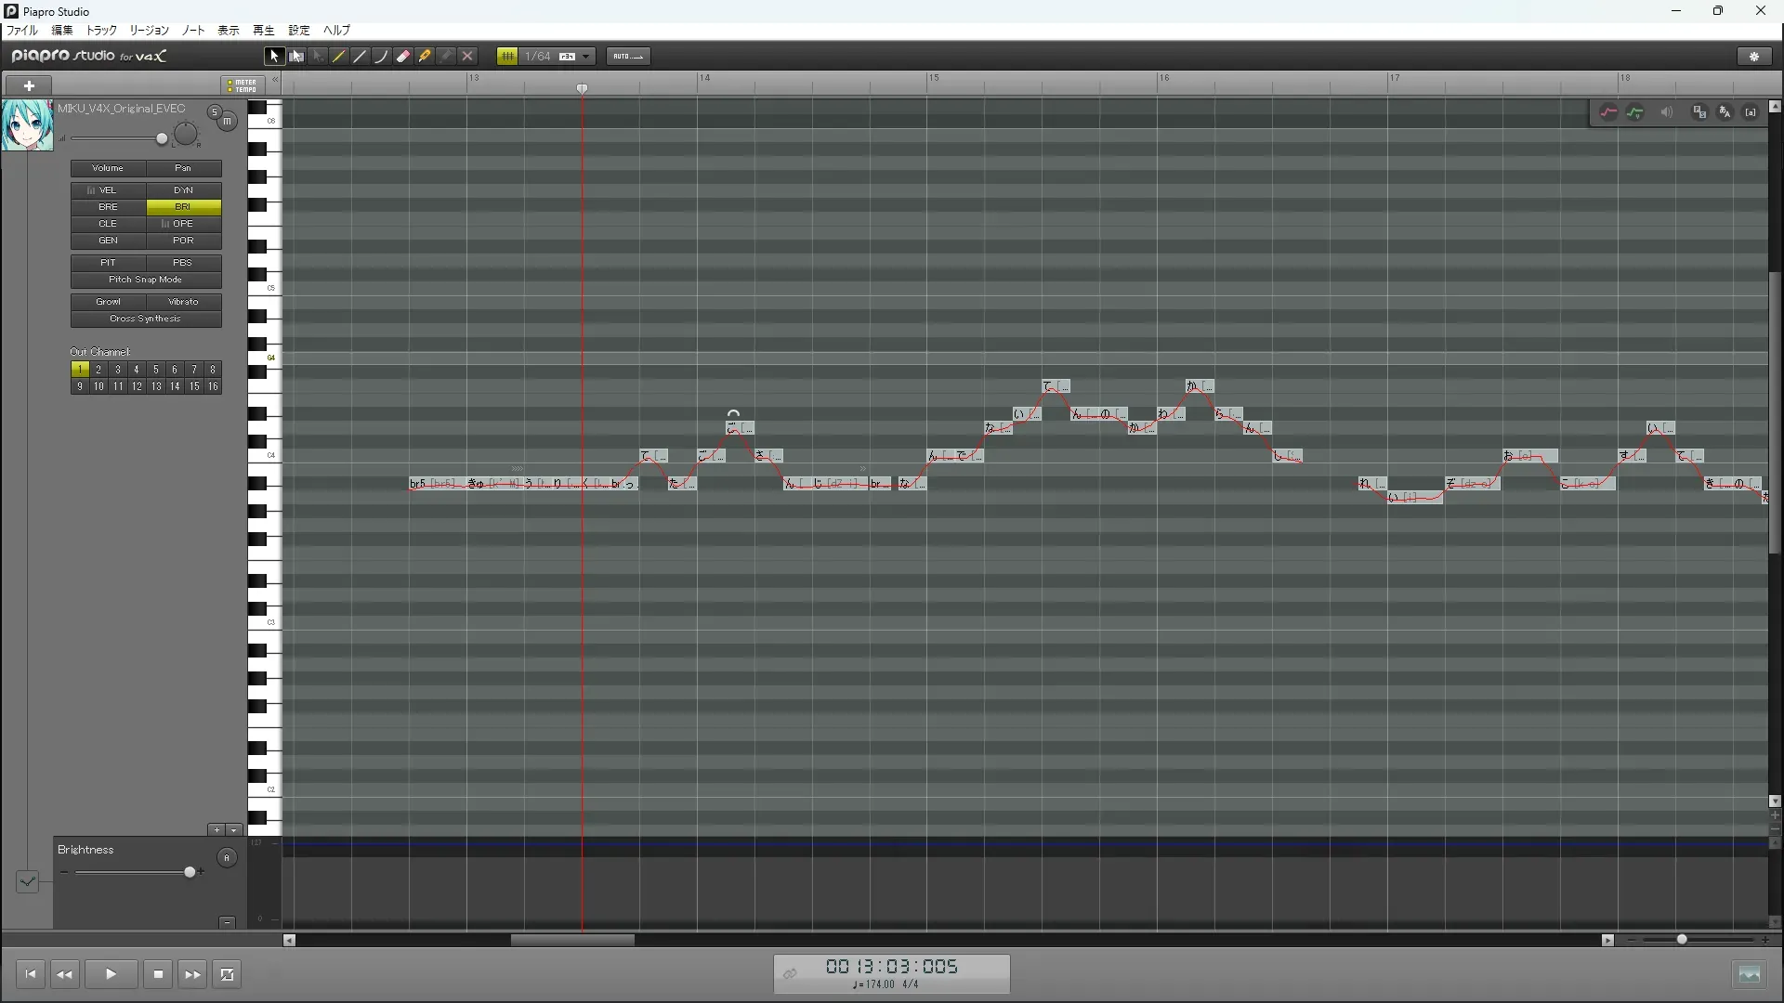Screen dimensions: 1784x1003
Task: Click the track volume slider knob
Action: tap(162, 139)
